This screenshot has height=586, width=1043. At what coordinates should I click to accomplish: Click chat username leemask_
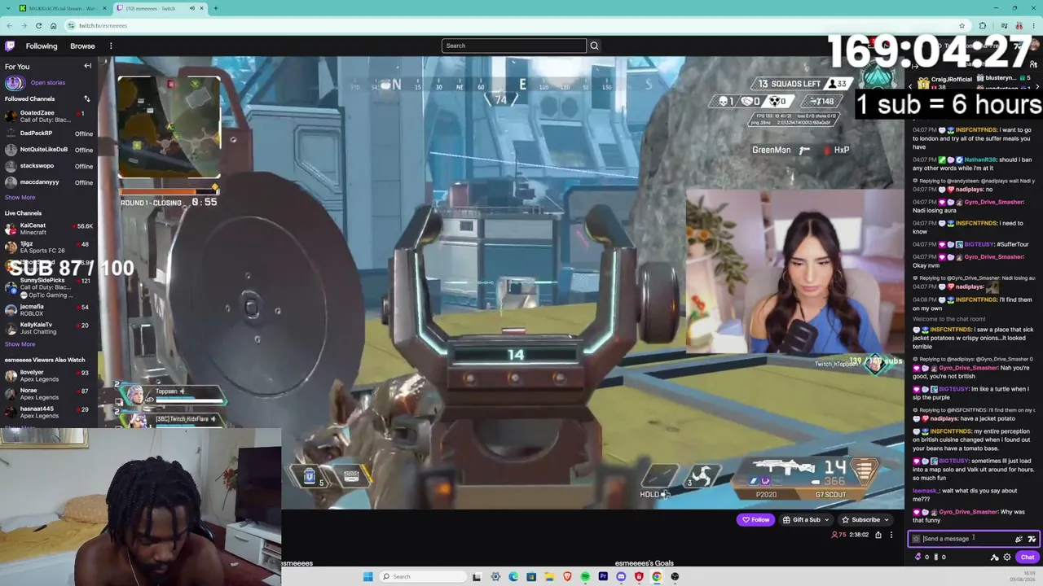tap(926, 491)
